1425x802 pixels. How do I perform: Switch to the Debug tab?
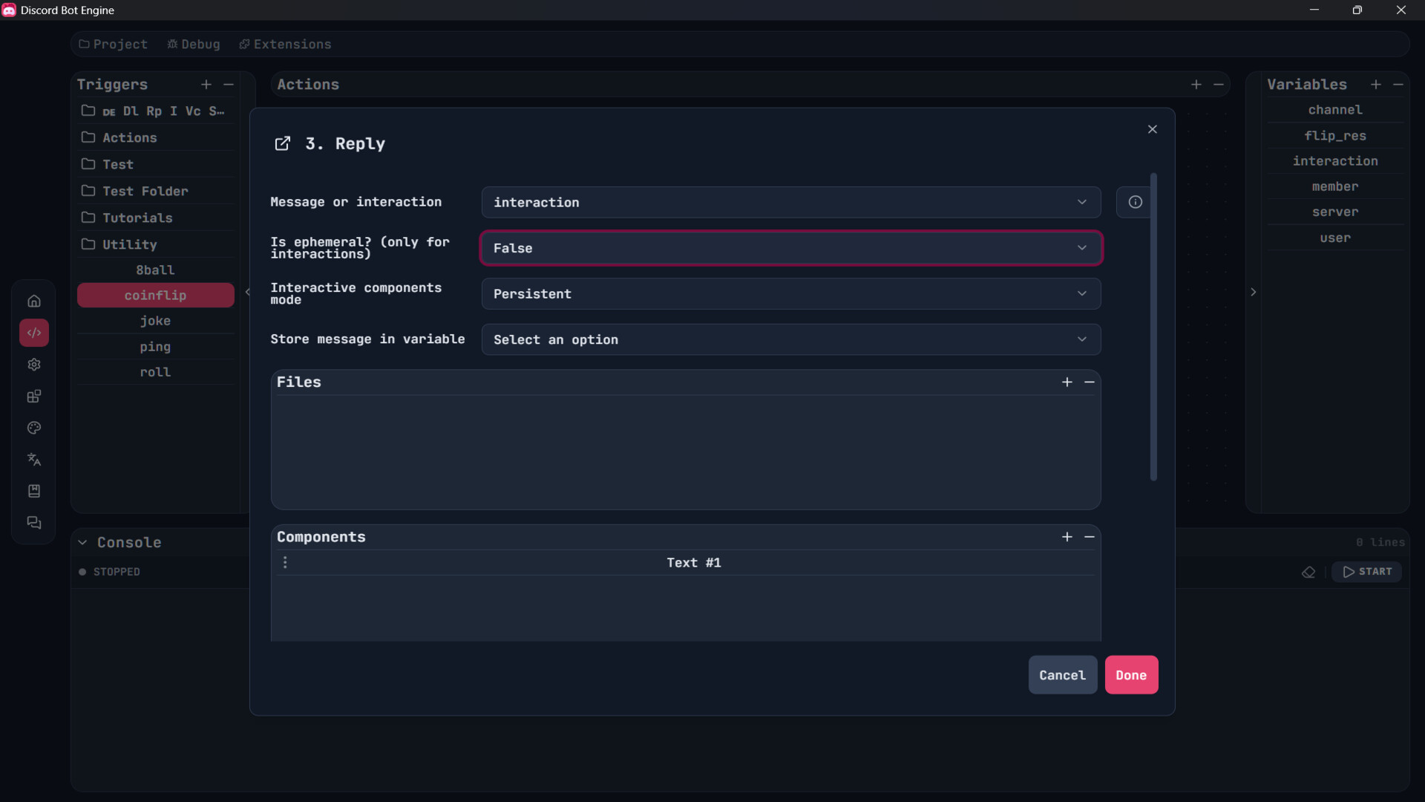click(192, 44)
